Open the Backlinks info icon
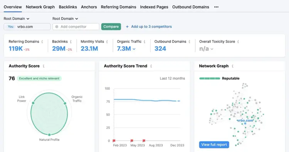This screenshot has height=152, width=289. pos(71,42)
